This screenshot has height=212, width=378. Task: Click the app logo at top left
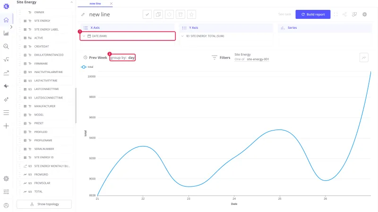click(x=6, y=6)
